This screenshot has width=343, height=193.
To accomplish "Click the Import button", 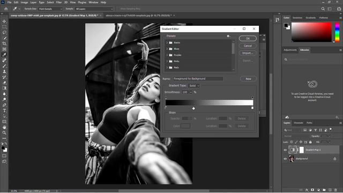I will 248,53.
